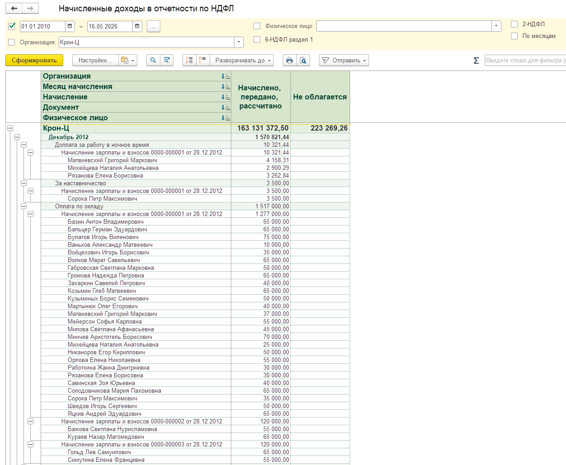The image size is (566, 465).
Task: Select row Базин Антон Владимирович
Action: point(195,221)
